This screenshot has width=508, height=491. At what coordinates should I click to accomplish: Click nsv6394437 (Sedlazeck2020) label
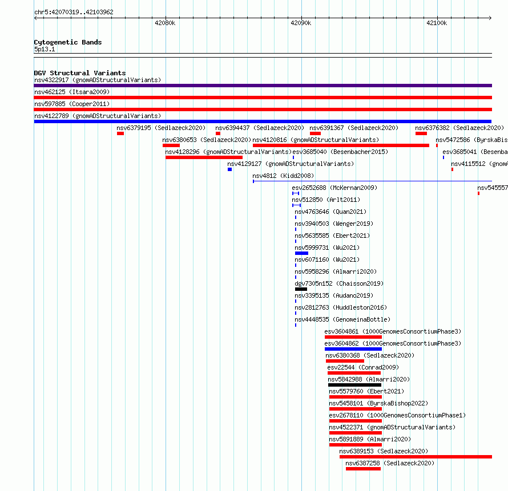(260, 128)
